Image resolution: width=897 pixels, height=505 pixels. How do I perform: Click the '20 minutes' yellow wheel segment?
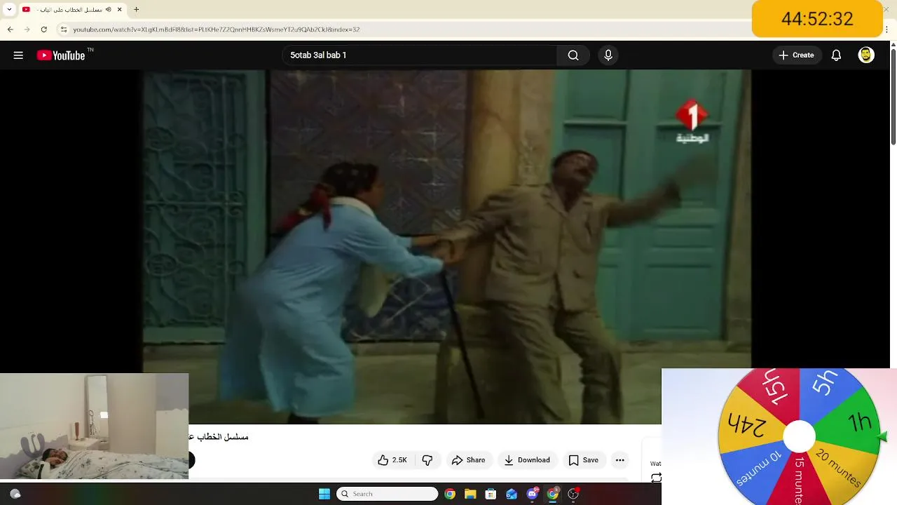pos(837,469)
